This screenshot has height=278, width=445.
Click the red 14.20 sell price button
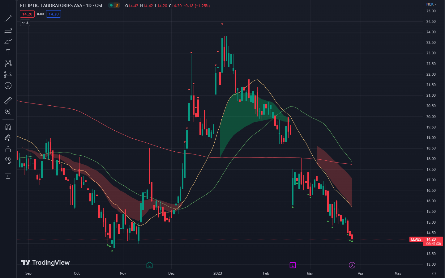click(x=27, y=14)
